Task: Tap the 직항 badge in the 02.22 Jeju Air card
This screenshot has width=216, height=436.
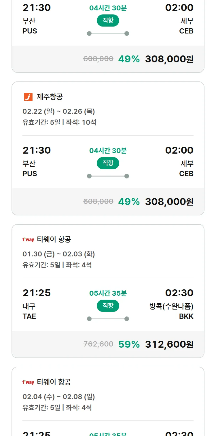Action: [x=108, y=163]
